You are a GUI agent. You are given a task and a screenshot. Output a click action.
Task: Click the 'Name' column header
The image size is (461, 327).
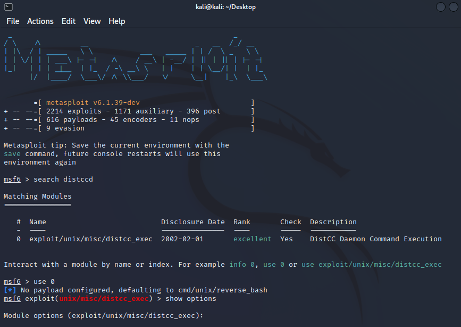point(38,222)
